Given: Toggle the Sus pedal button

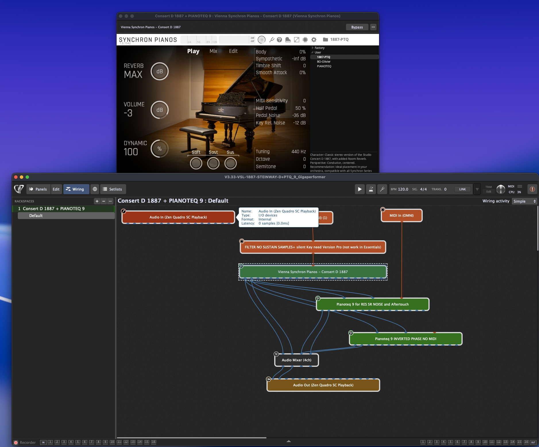Looking at the screenshot, I should pyautogui.click(x=231, y=163).
